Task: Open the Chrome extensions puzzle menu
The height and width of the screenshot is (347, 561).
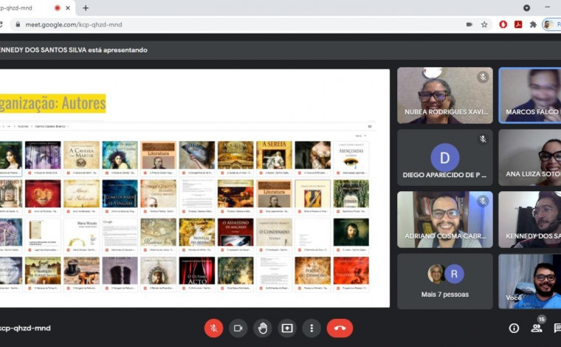Action: [x=533, y=24]
